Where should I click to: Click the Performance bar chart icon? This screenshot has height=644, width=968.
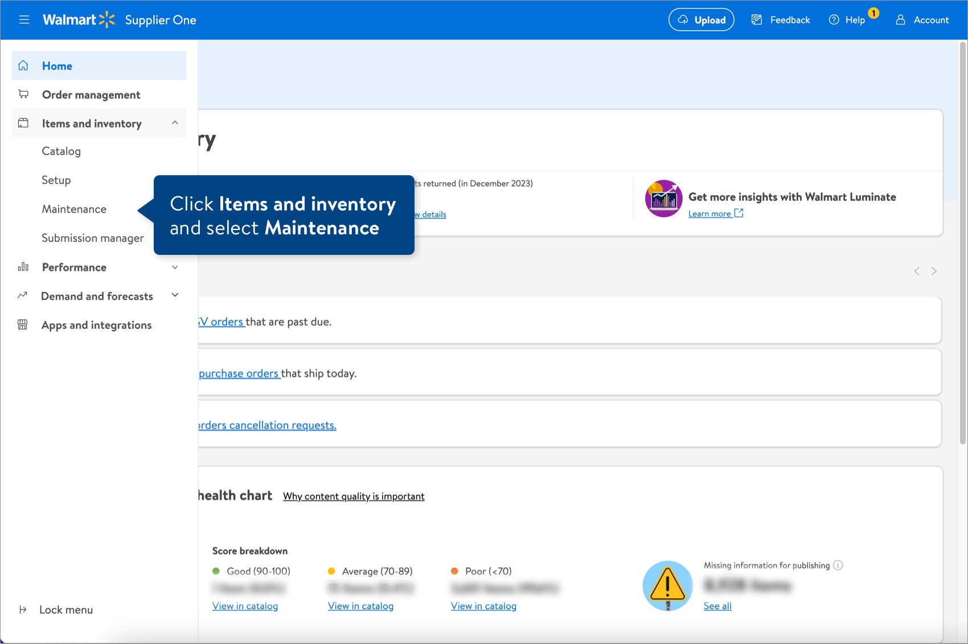[x=23, y=267]
